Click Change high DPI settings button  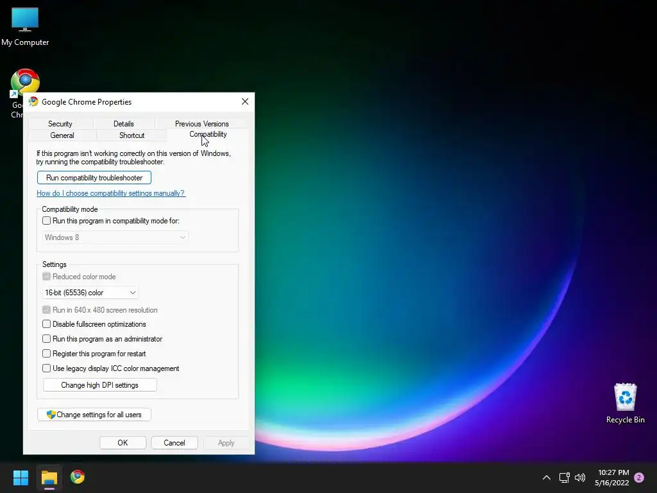[99, 385]
